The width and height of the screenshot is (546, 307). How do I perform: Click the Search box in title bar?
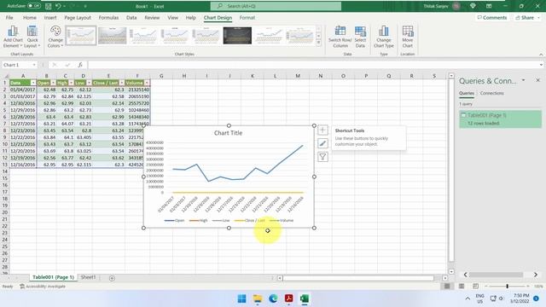[276, 6]
